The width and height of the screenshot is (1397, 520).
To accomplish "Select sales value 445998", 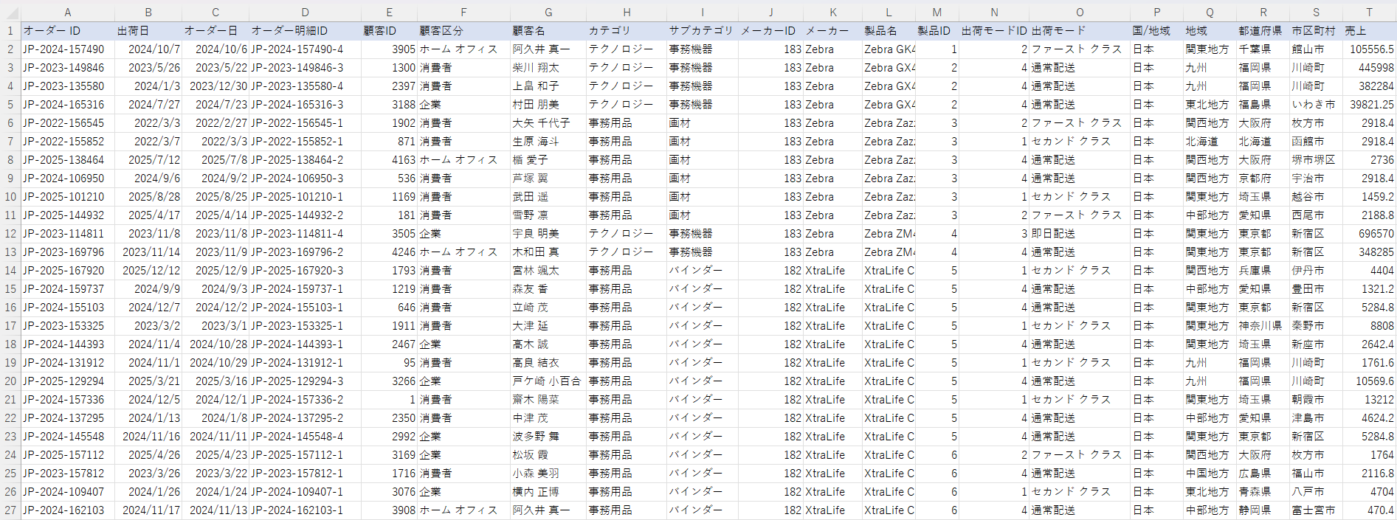I will [1369, 67].
